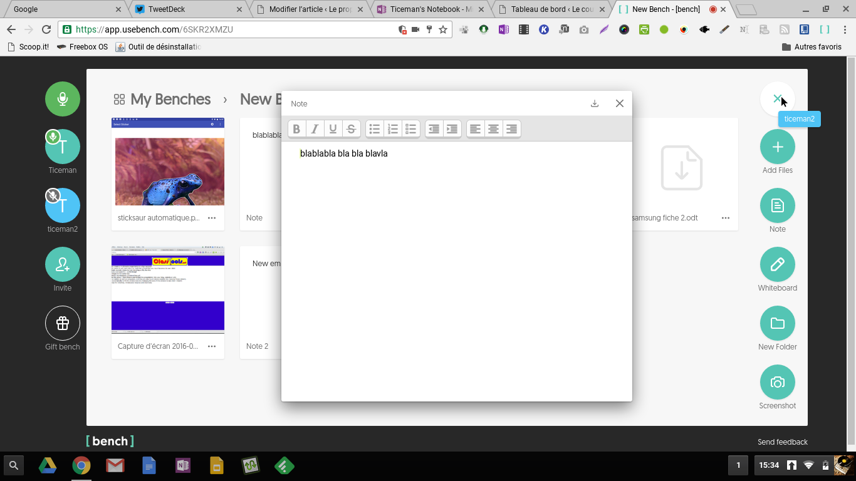This screenshot has height=481, width=856.
Task: Open the Note 2 card
Action: click(x=260, y=303)
